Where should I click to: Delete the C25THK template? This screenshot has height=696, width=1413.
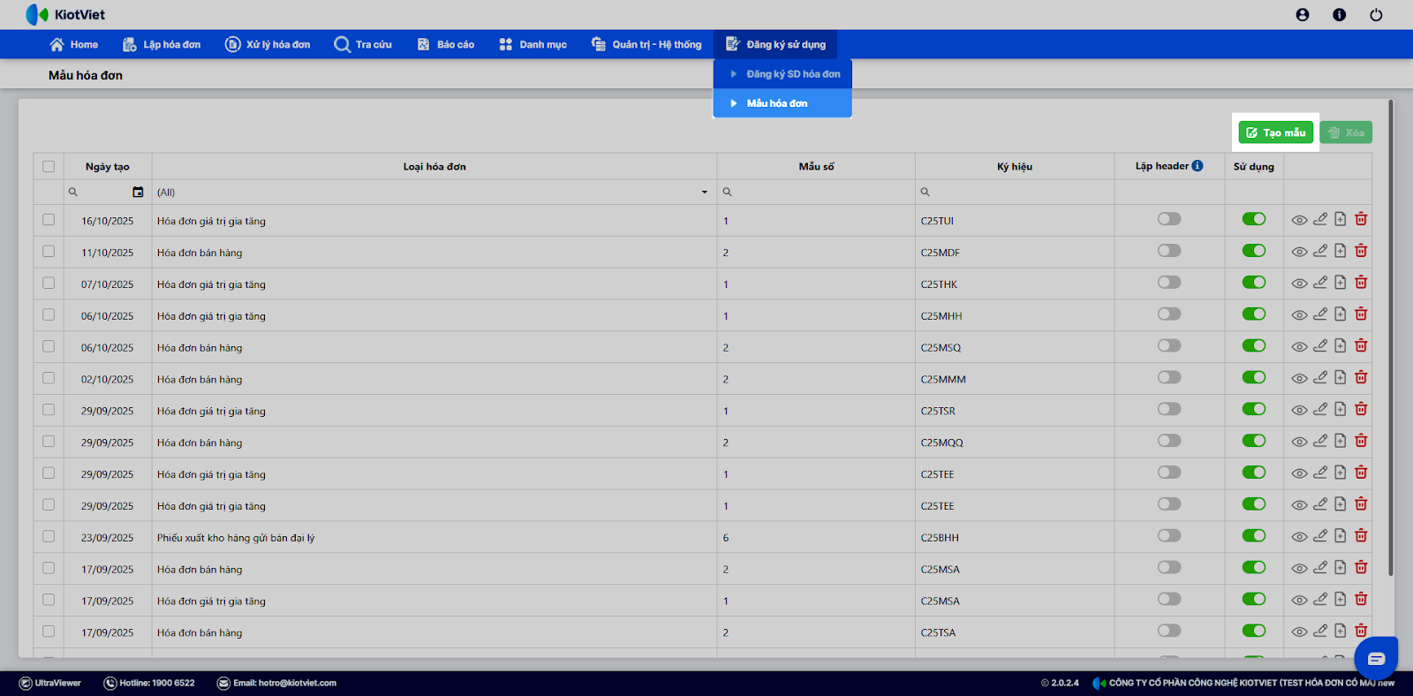tap(1361, 283)
